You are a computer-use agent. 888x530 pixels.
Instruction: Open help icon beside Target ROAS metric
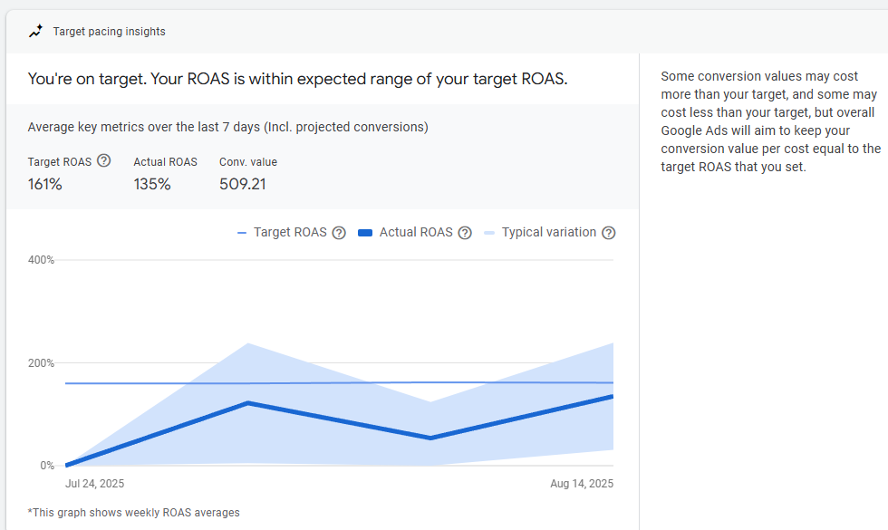pos(103,161)
